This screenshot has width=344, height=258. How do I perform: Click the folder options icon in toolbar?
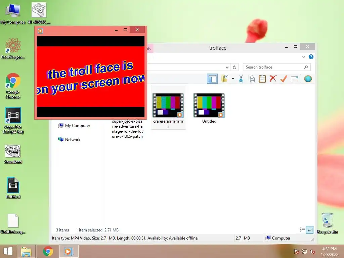coord(225,79)
